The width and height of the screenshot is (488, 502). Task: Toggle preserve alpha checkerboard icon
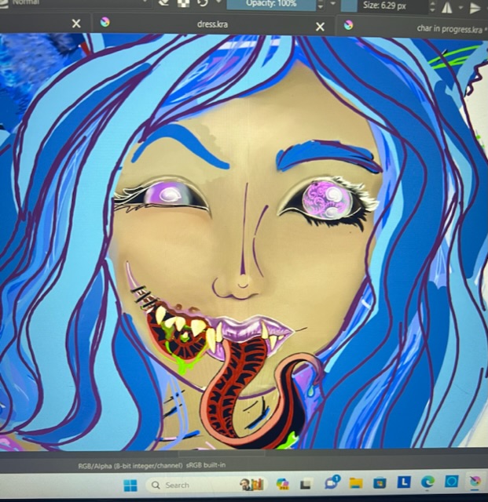[184, 3]
